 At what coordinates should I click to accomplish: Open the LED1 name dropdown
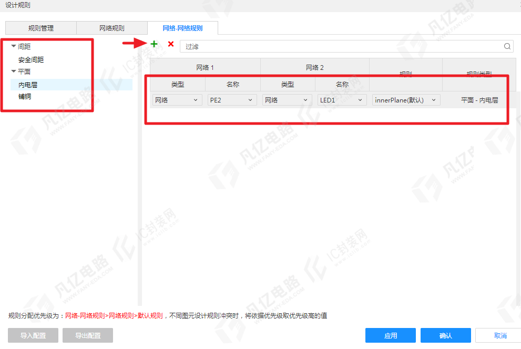(342, 100)
